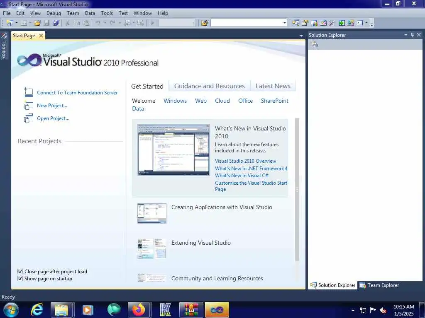Switch to Guidance and Resources tab
The width and height of the screenshot is (425, 318).
point(210,86)
